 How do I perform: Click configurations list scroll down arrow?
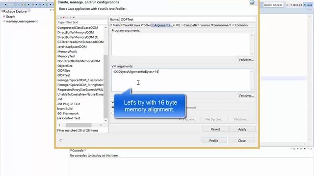[105, 121]
